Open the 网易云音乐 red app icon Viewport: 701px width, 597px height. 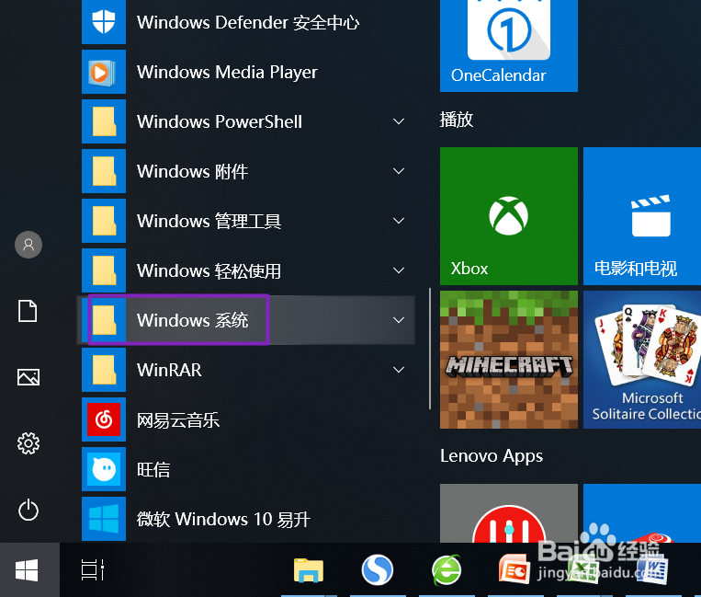104,419
